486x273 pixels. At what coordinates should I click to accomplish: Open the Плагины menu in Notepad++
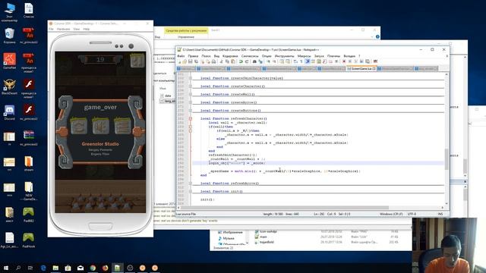(333, 56)
